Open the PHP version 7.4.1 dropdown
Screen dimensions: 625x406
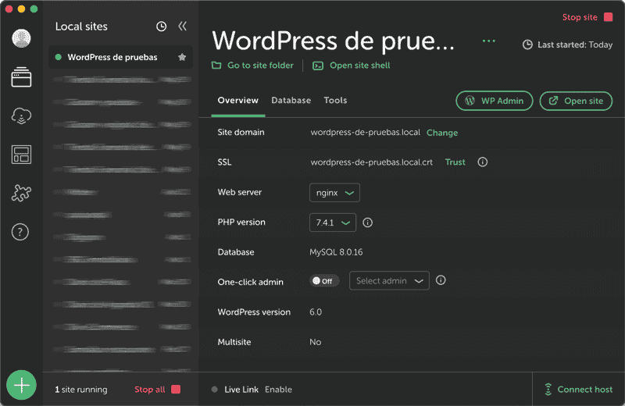[x=333, y=223]
